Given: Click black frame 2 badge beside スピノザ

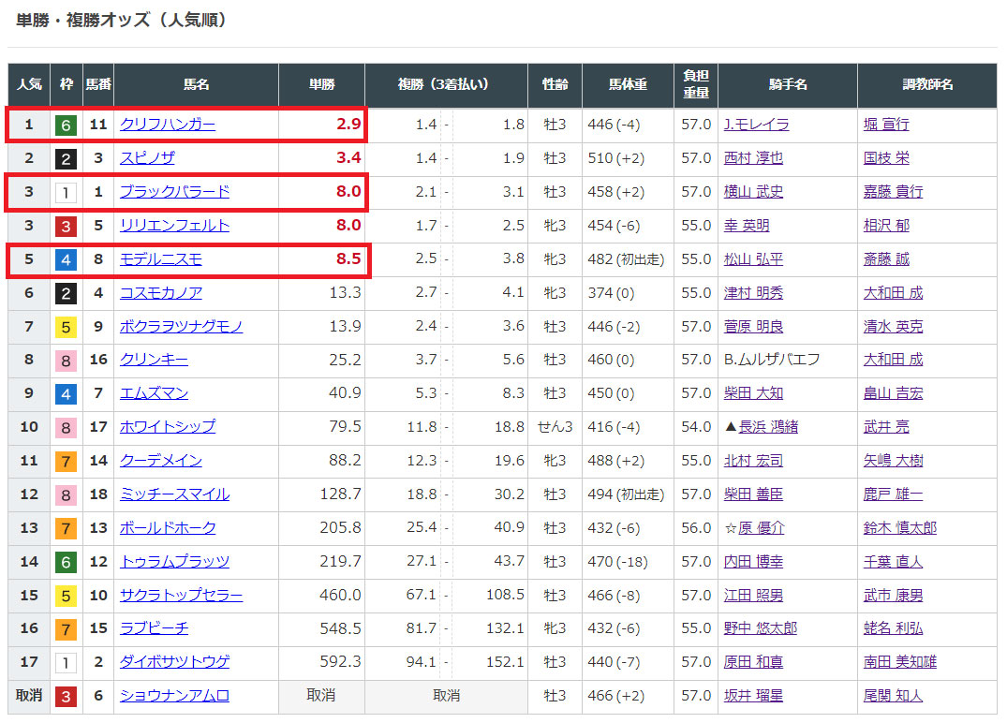Looking at the screenshot, I should 66,158.
